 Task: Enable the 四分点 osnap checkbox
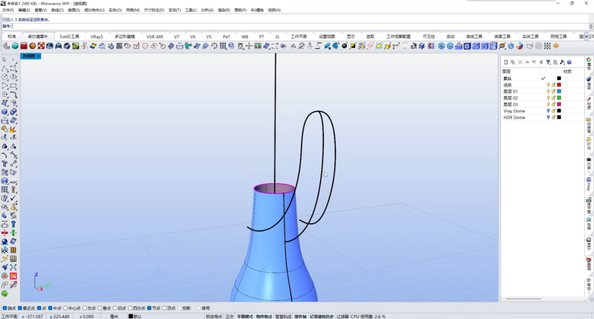tap(130, 308)
